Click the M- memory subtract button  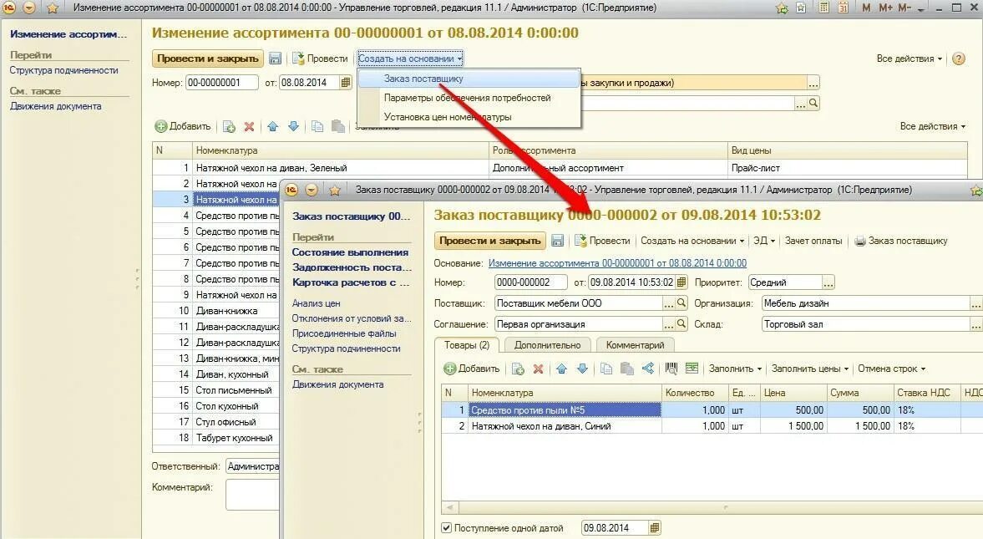(904, 8)
